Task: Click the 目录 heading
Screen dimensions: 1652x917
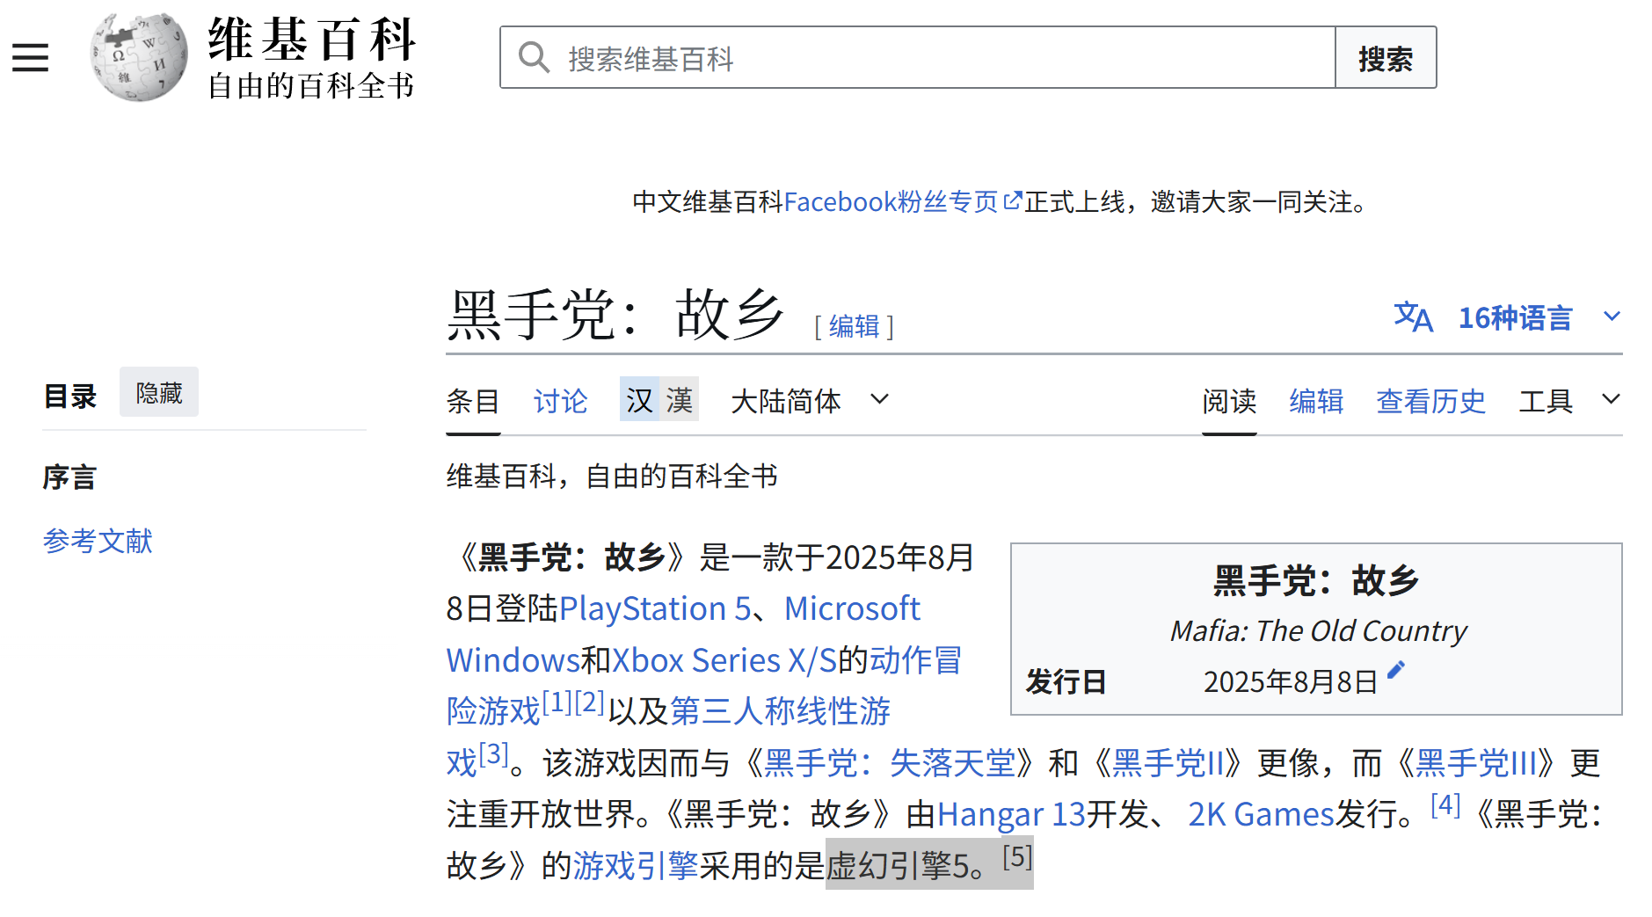Action: [x=69, y=396]
